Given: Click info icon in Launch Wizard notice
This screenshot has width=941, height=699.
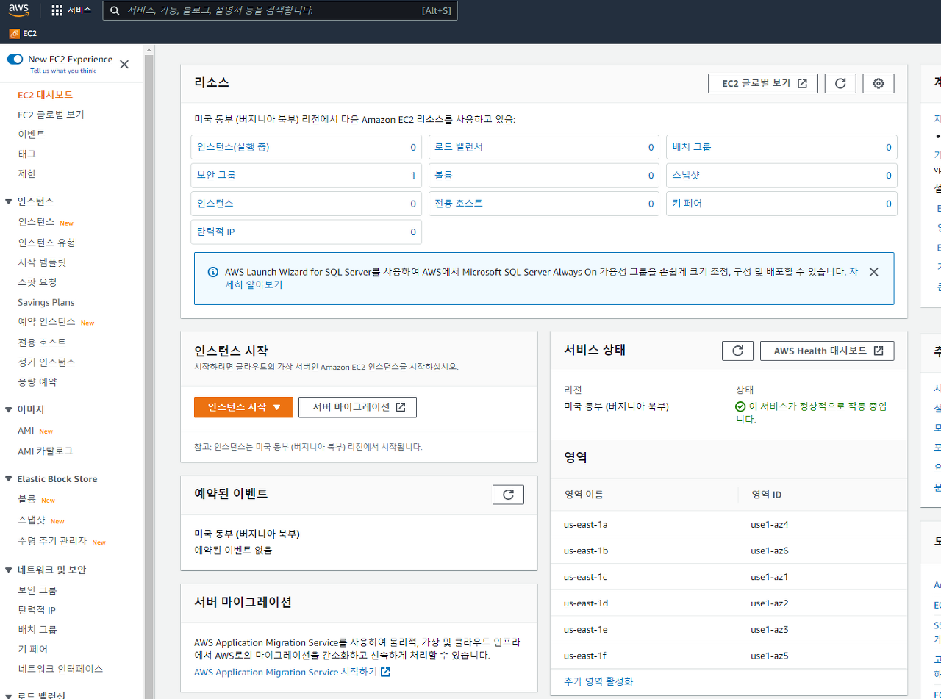Looking at the screenshot, I should pos(213,272).
